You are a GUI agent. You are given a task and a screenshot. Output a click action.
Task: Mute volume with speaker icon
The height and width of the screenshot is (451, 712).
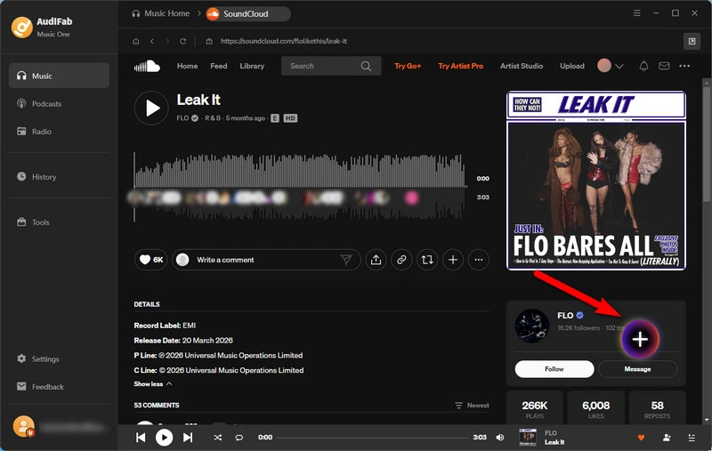tap(500, 438)
